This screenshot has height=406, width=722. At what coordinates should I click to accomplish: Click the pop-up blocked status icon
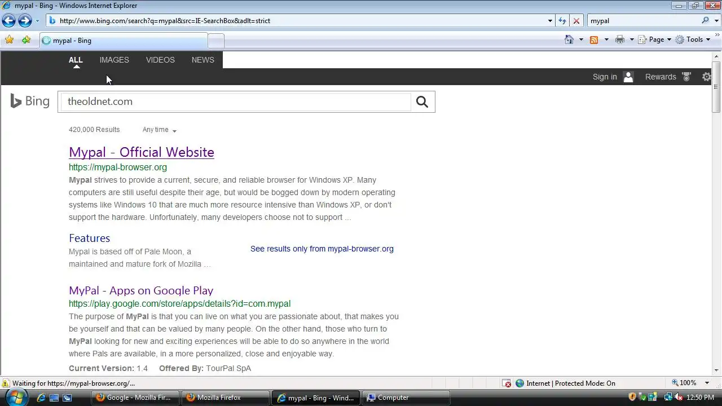(507, 383)
